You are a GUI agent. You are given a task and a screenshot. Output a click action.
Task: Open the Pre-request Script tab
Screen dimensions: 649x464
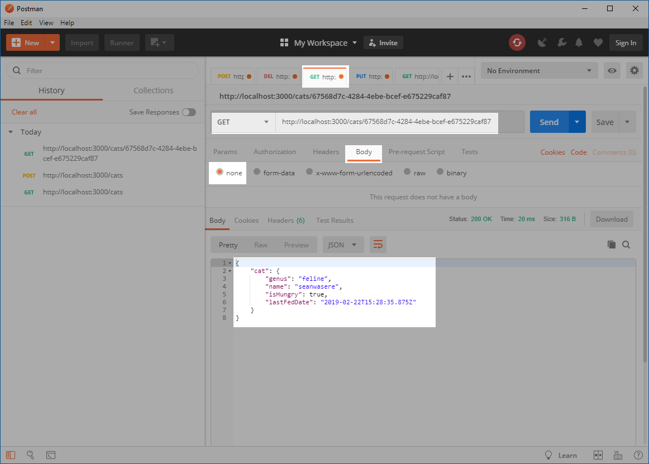coord(417,152)
